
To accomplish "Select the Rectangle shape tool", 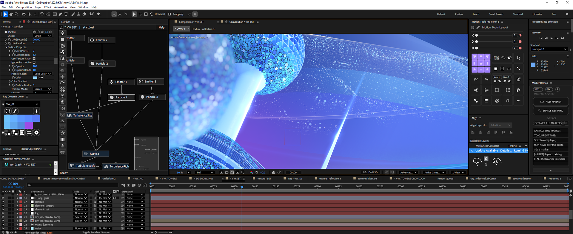I will [55, 14].
